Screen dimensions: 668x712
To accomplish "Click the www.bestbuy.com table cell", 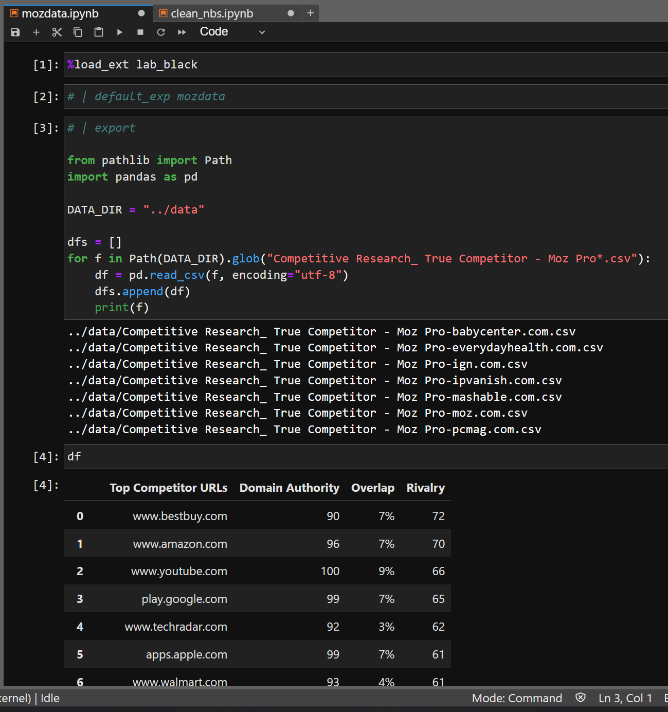I will tap(180, 517).
